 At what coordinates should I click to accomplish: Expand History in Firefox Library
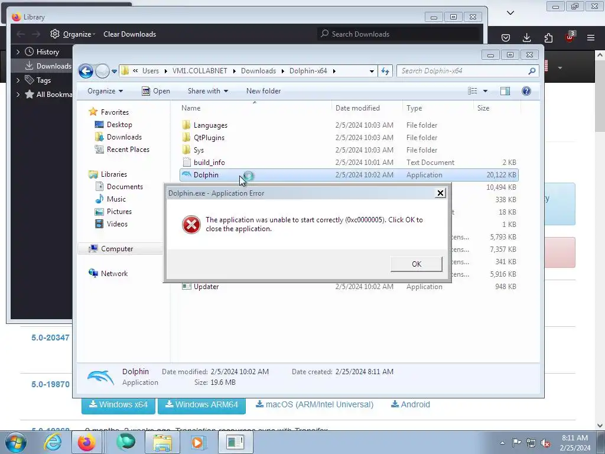point(18,52)
